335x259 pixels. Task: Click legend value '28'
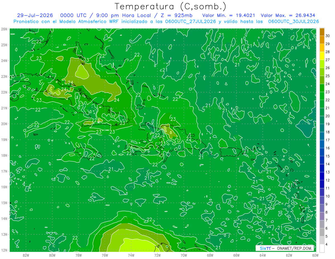point(328,52)
